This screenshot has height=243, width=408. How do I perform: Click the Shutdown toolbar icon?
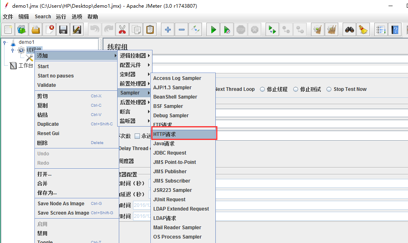tap(254, 29)
